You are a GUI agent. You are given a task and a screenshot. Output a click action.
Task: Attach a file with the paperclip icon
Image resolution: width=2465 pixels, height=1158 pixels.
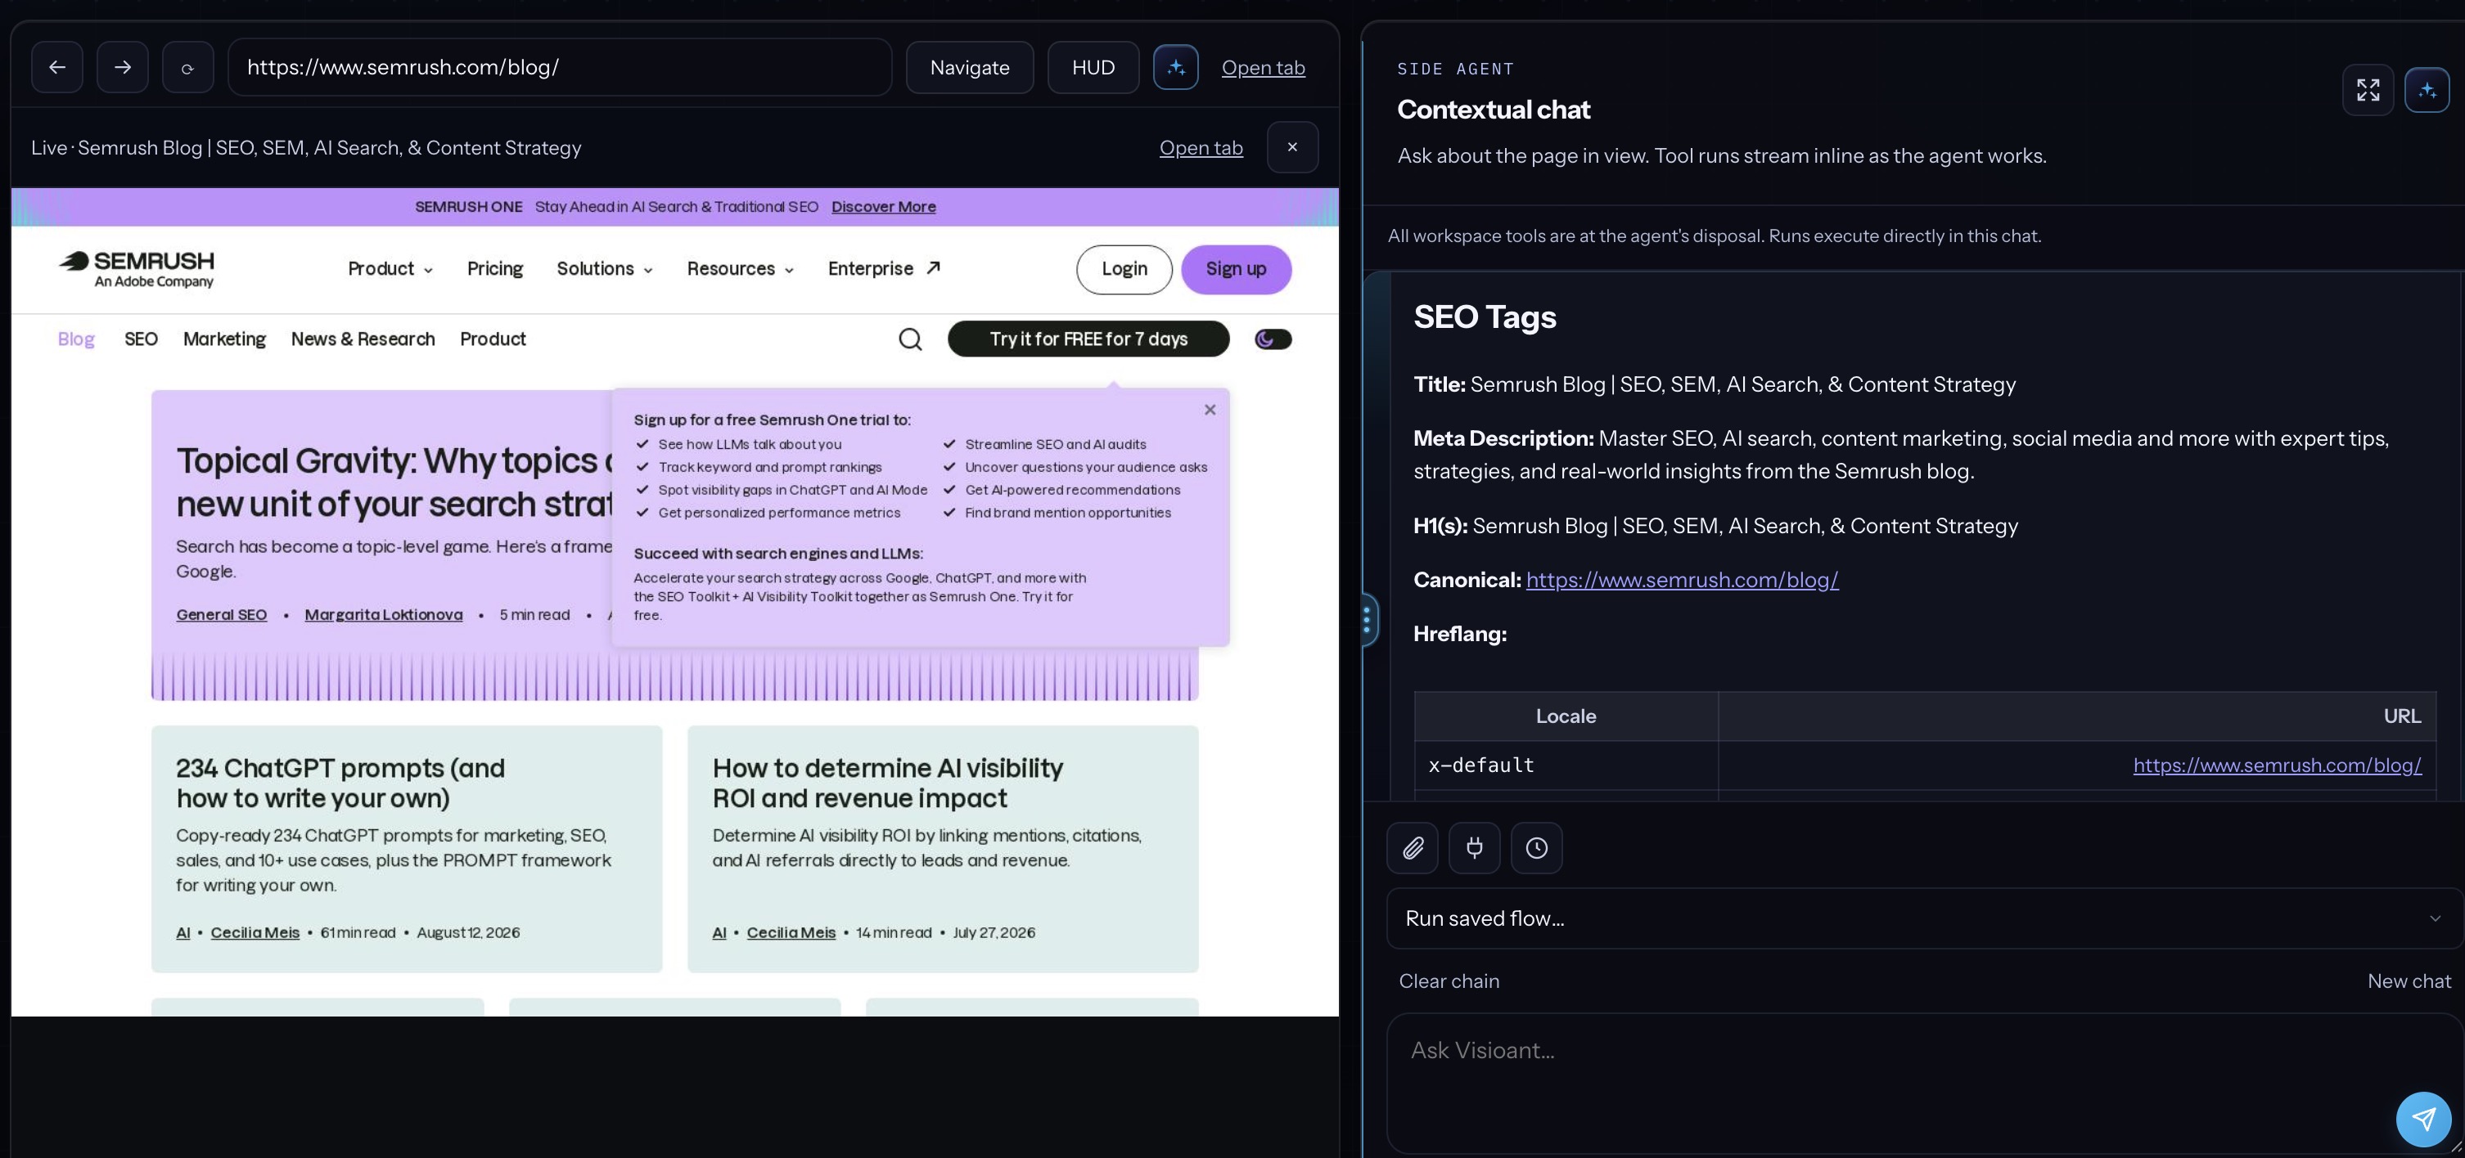click(x=1413, y=847)
